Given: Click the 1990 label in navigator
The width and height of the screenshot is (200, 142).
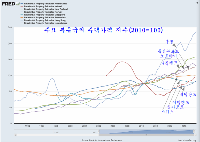Looking at the screenshot, I should click(x=94, y=132).
